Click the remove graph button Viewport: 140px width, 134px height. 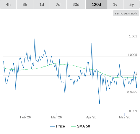tap(126, 13)
